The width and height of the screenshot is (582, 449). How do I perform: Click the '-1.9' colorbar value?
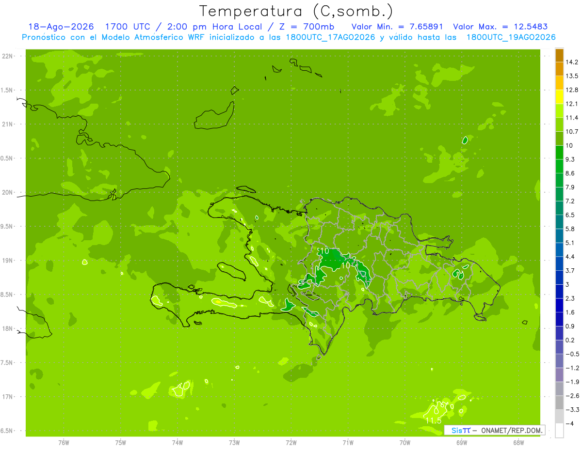(x=572, y=382)
